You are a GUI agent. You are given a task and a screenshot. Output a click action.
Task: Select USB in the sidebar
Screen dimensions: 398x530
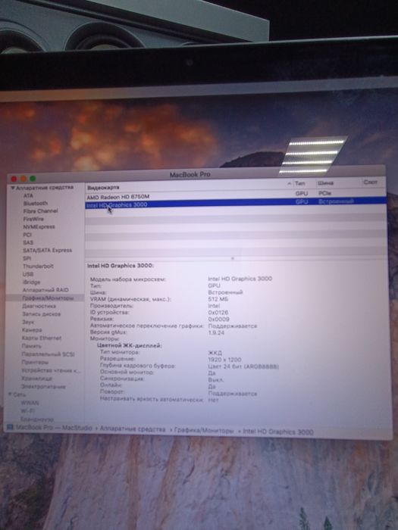point(28,274)
